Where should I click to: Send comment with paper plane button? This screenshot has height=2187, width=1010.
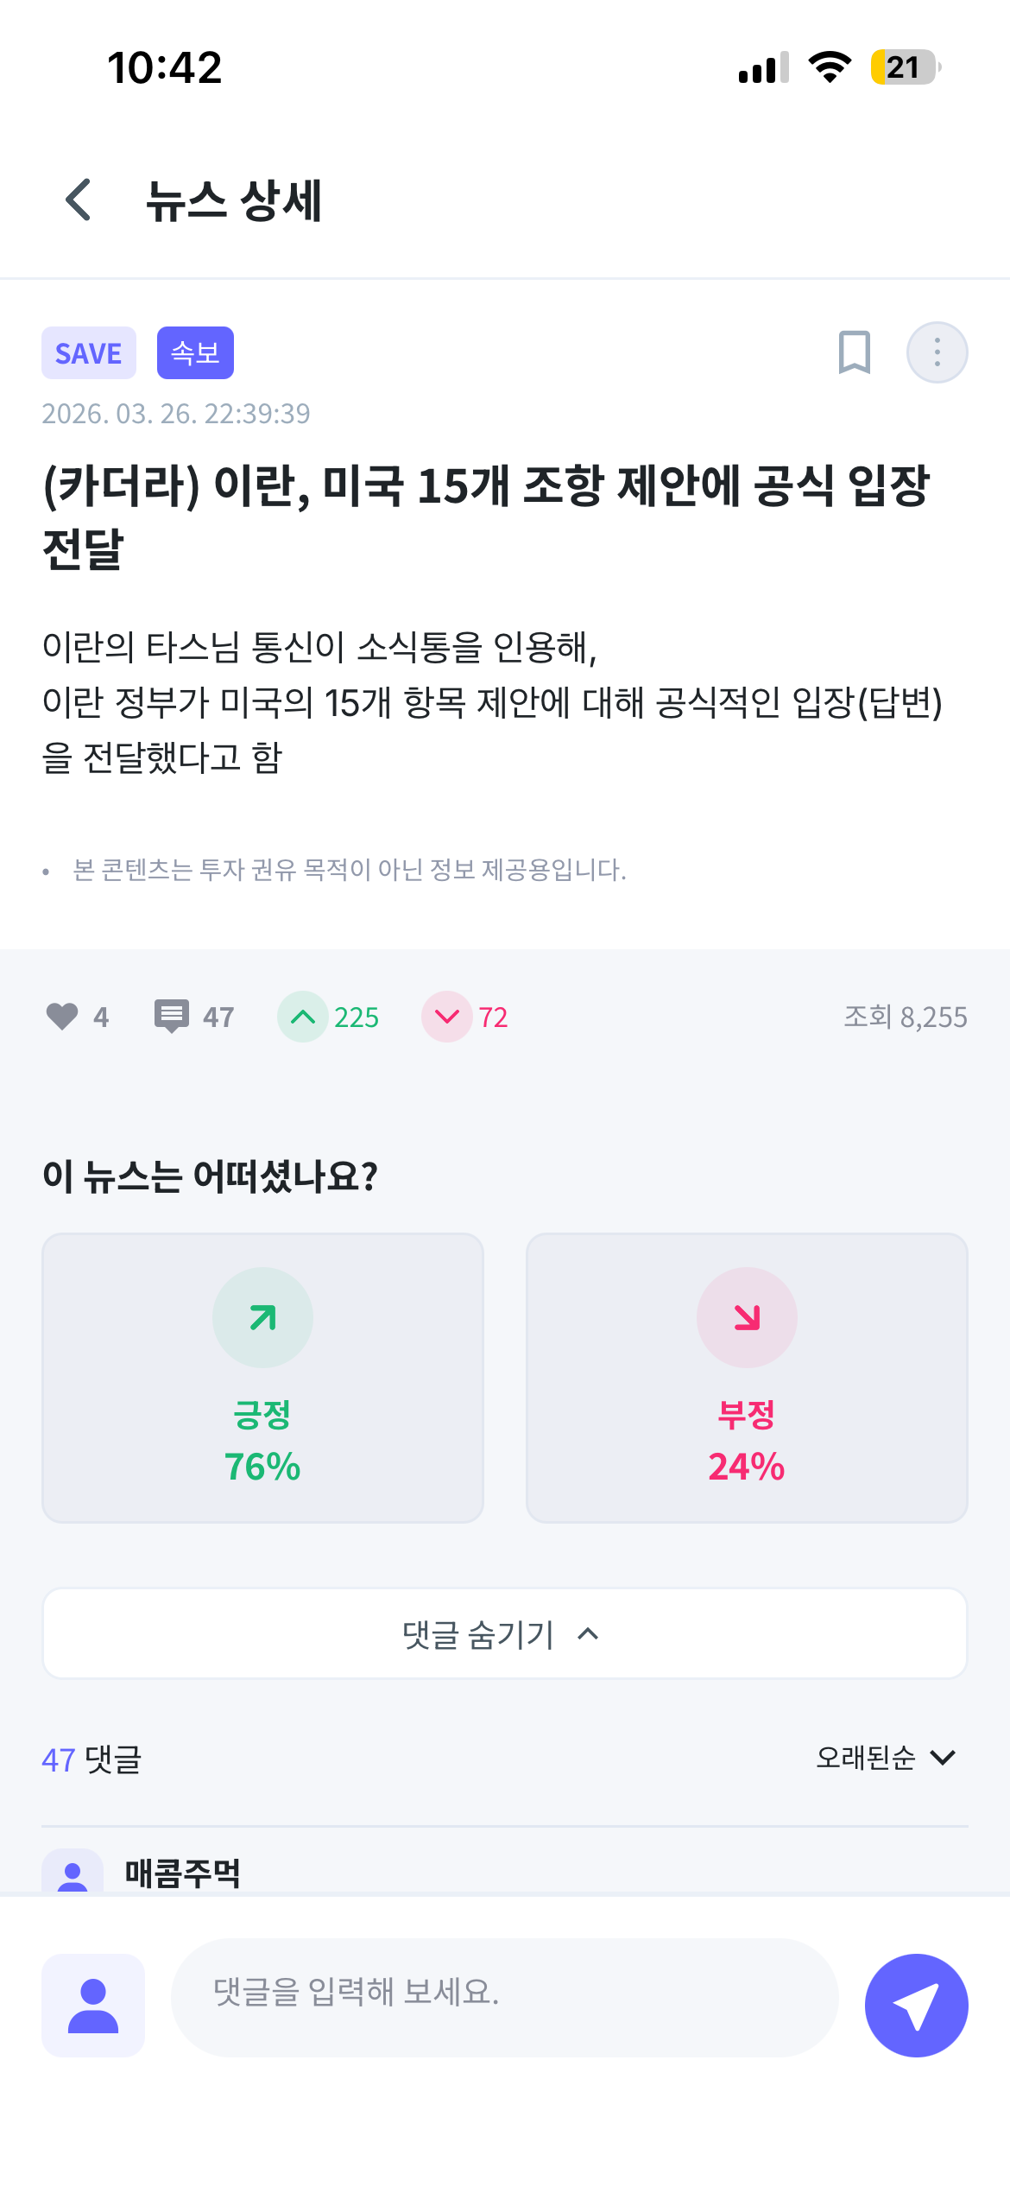pos(916,2006)
